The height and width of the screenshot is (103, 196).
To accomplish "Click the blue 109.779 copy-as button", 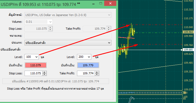I will 88,65.
